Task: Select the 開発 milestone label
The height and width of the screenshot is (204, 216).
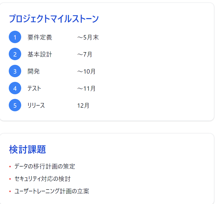Action: [x=34, y=71]
